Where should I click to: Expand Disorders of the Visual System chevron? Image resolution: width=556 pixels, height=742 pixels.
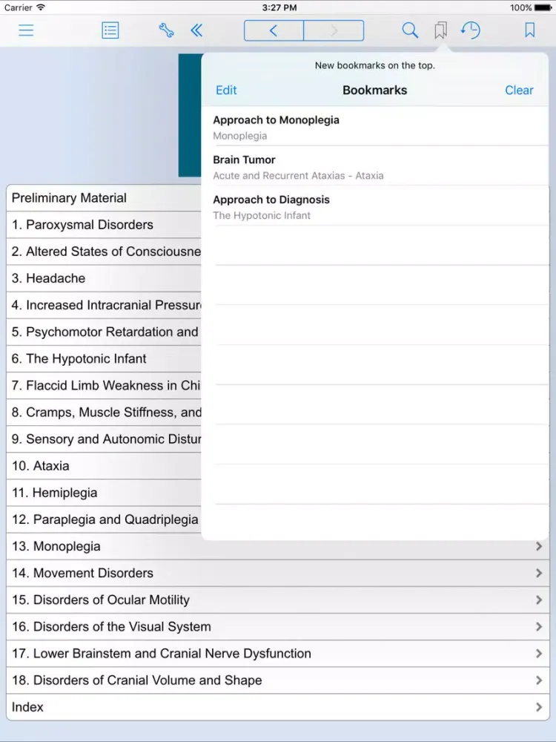(x=539, y=626)
